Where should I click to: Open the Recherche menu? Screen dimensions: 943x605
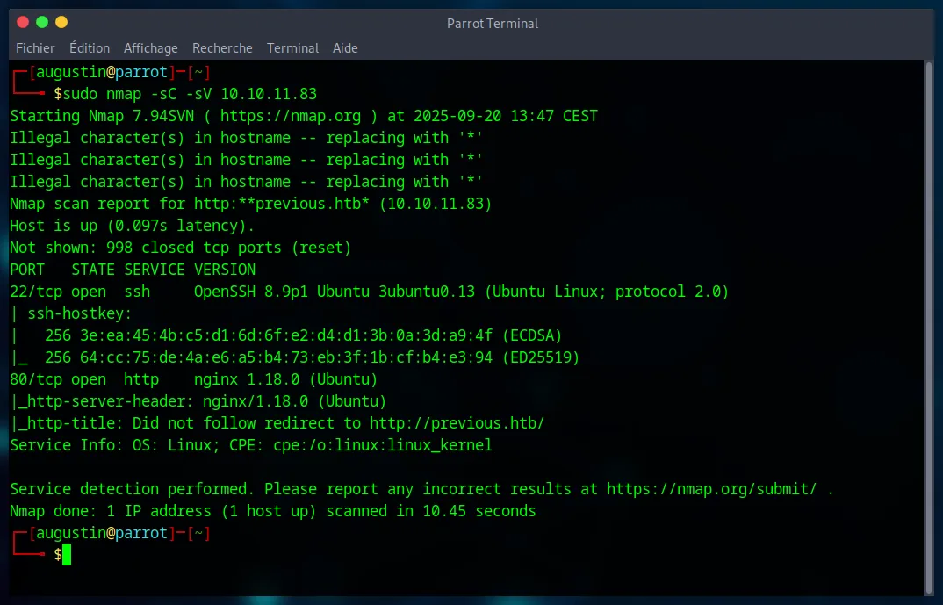click(222, 48)
